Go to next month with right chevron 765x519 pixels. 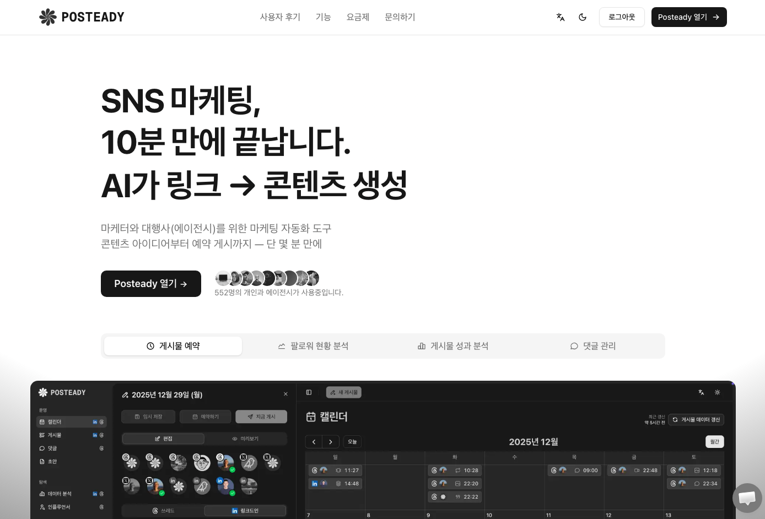tap(331, 442)
